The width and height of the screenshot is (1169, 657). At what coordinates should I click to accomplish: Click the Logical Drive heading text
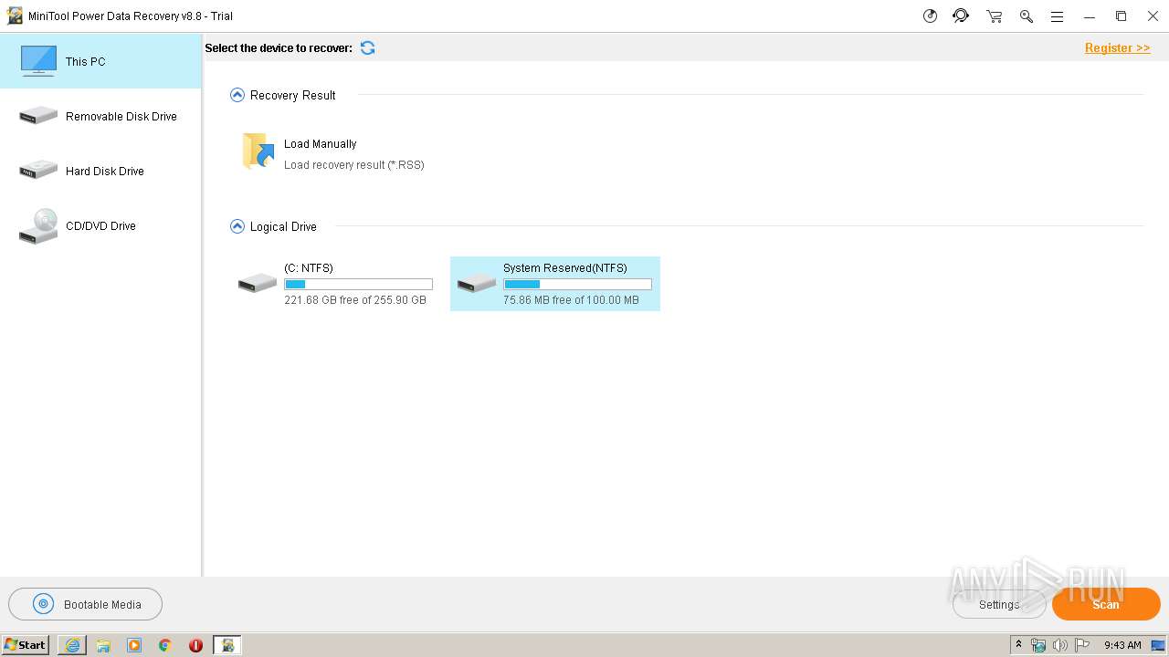pos(283,226)
